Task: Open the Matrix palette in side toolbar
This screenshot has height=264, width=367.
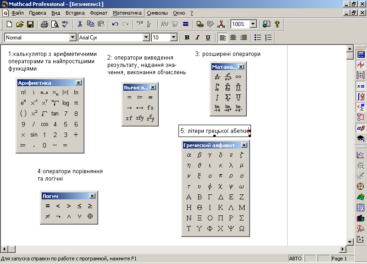Action: pyautogui.click(x=361, y=75)
